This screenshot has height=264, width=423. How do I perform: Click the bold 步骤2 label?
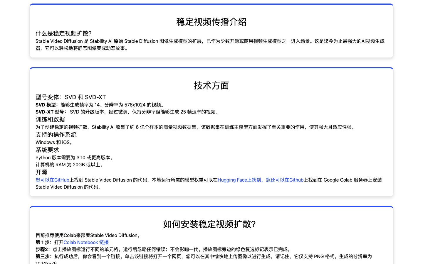(x=43, y=249)
